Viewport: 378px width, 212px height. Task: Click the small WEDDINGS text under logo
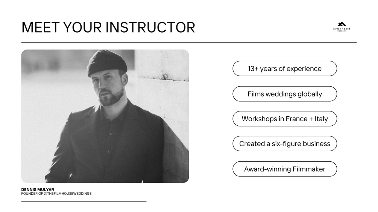(x=342, y=31)
